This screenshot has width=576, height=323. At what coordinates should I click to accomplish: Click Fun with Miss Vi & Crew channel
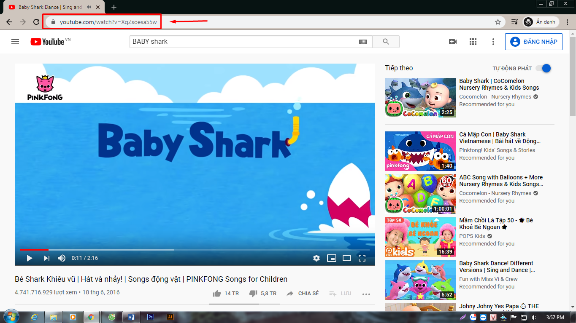click(488, 279)
